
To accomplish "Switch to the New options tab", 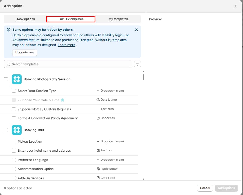I will click(x=26, y=19).
